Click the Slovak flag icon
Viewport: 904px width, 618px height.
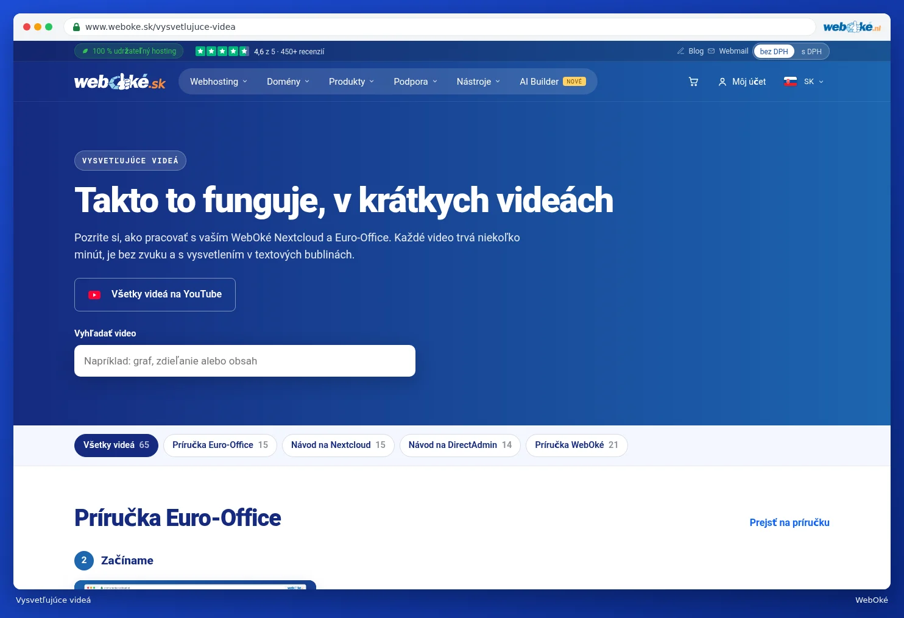click(791, 82)
